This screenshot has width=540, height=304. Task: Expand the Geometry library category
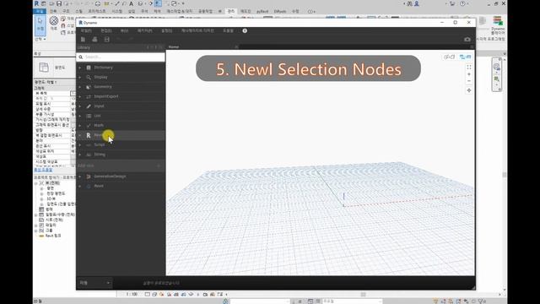click(80, 87)
